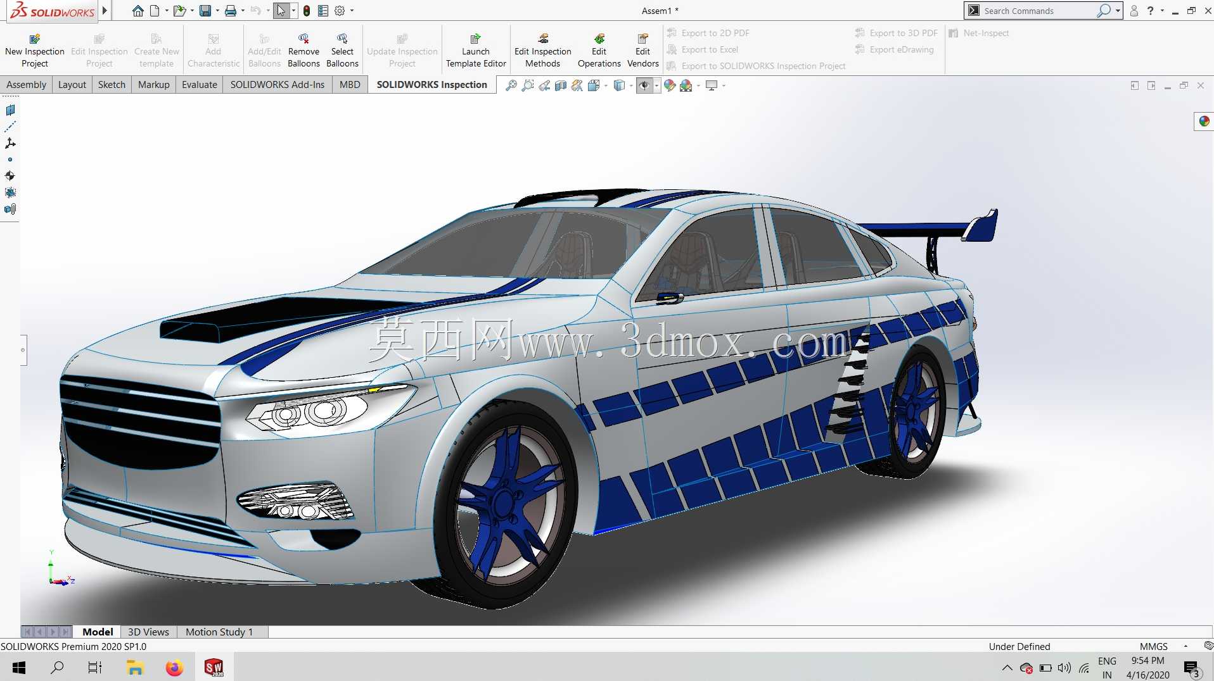Expand the SOLIDWORKS menu arrow
This screenshot has height=681, width=1214.
click(x=105, y=11)
